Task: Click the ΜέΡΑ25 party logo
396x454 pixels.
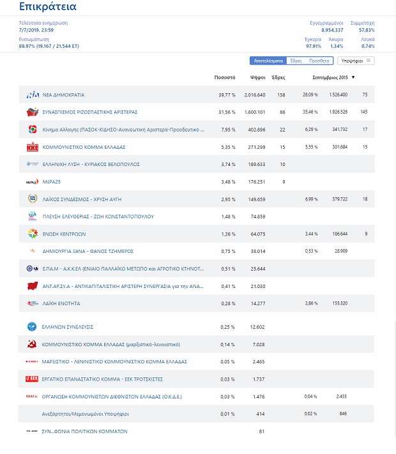Action: tap(33, 182)
